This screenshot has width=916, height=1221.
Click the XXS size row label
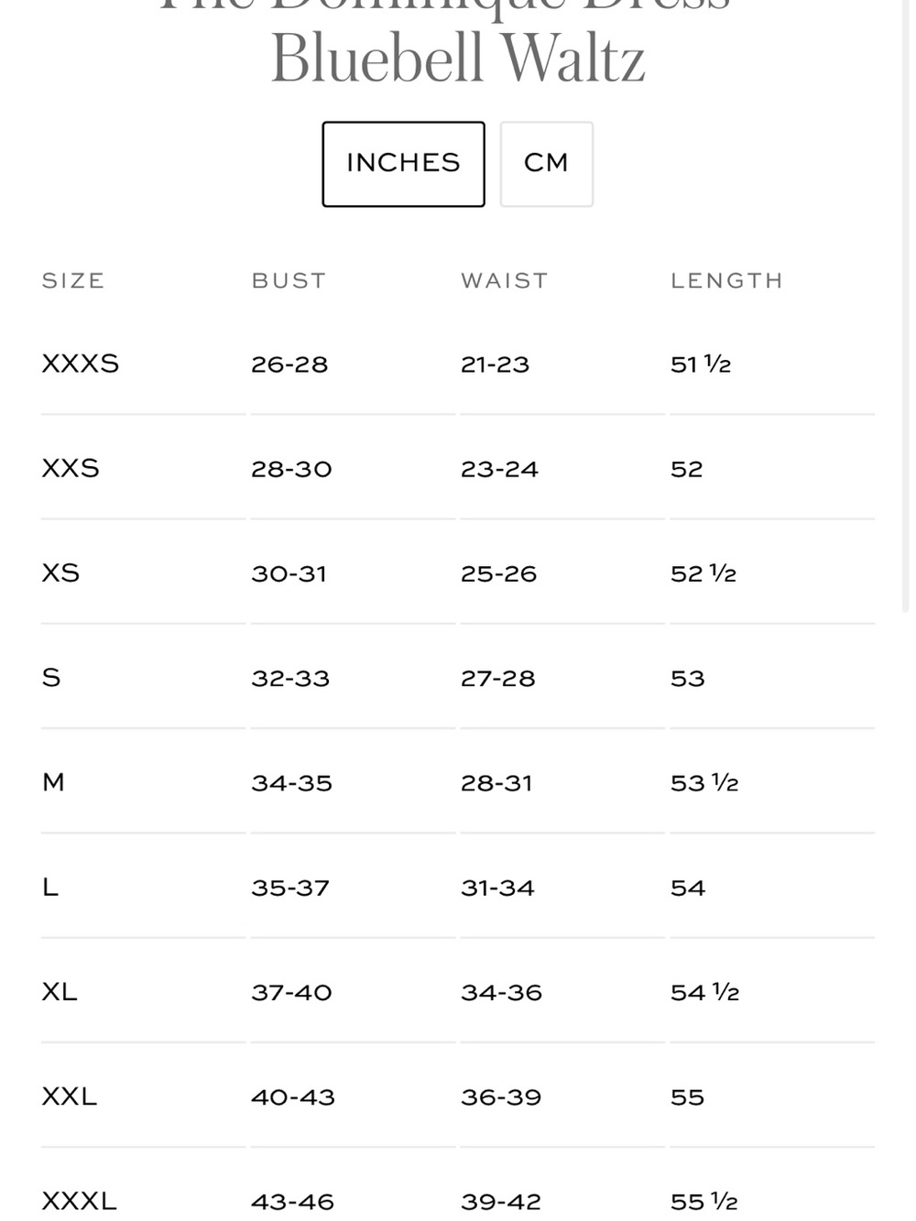click(x=71, y=468)
